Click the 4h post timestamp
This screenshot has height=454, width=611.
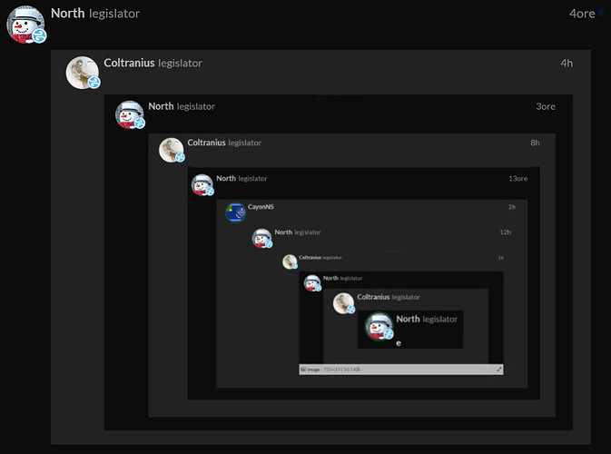567,63
